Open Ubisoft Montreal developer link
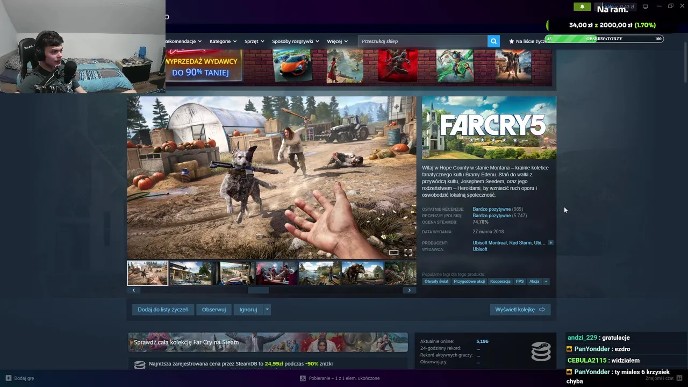 pos(490,243)
